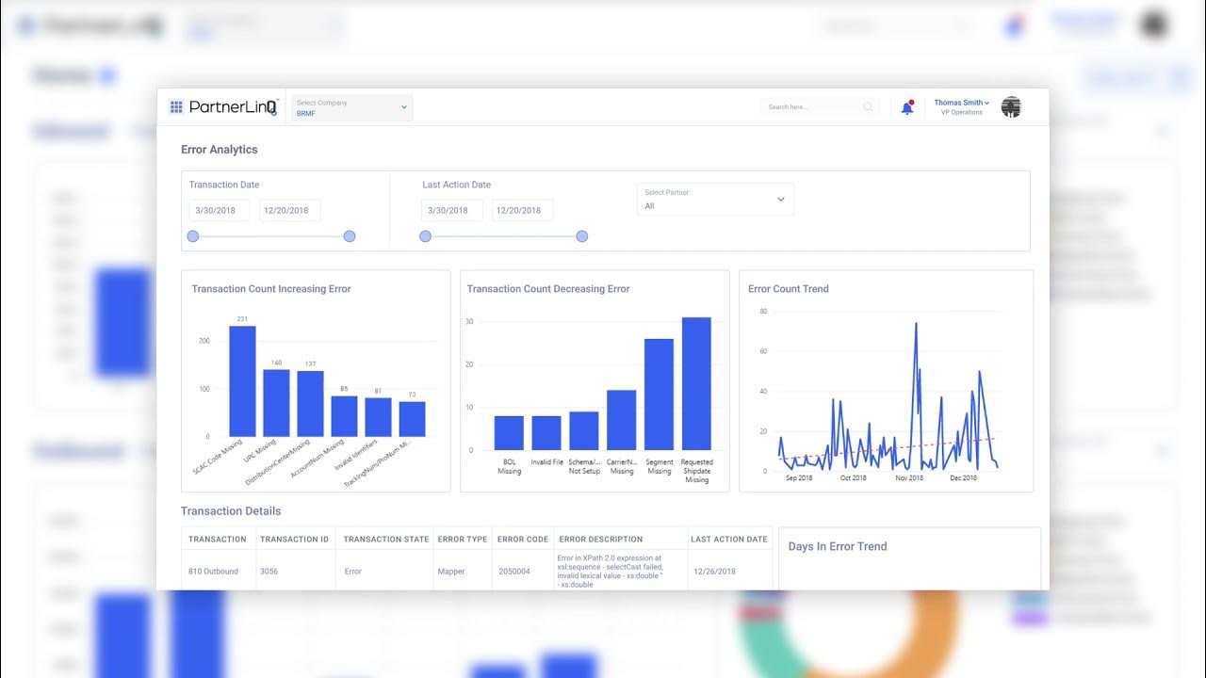
Task: Click the 810 Outbound transaction cell
Action: pyautogui.click(x=214, y=572)
